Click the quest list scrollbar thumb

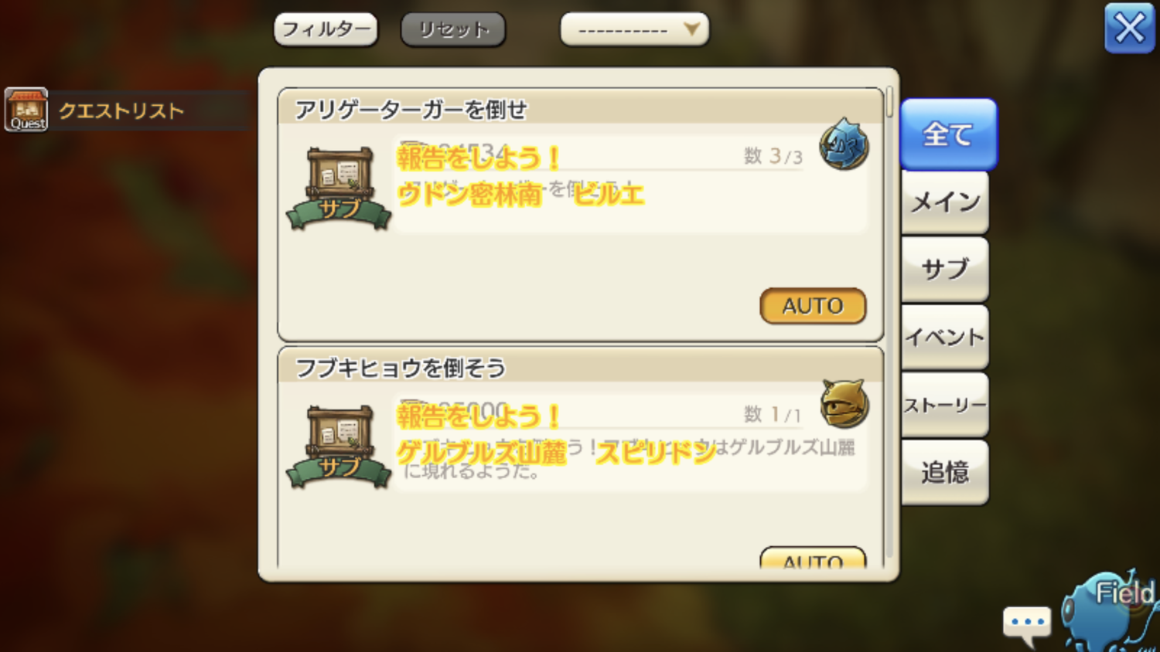[x=890, y=102]
